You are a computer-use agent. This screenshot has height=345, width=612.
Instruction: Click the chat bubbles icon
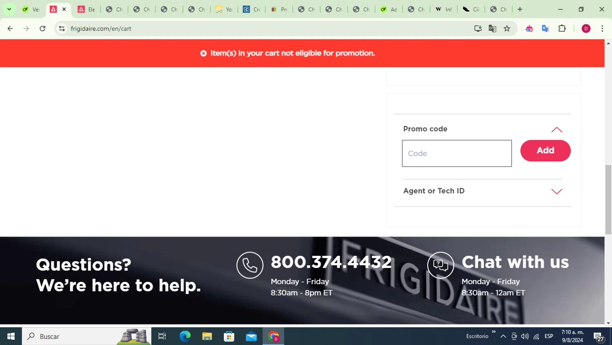(x=441, y=265)
